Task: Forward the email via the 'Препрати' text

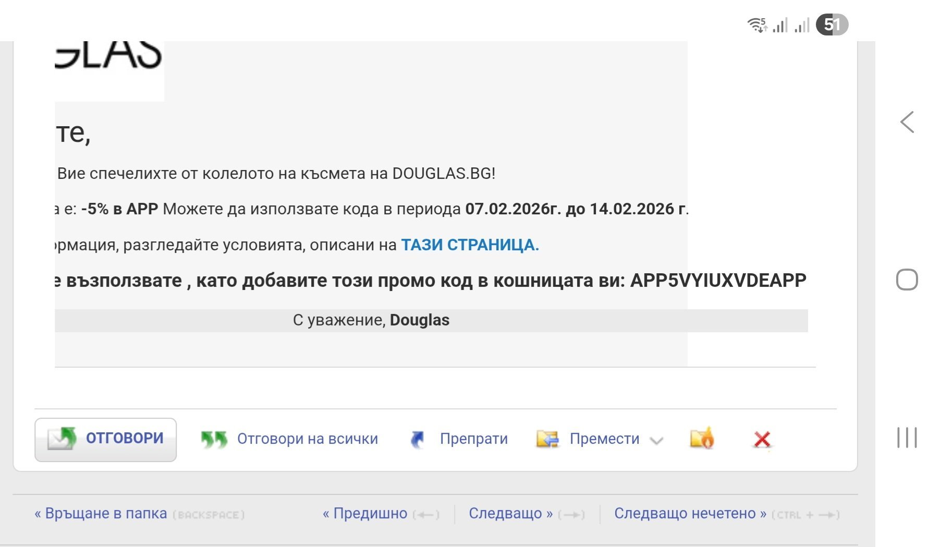Action: (473, 439)
